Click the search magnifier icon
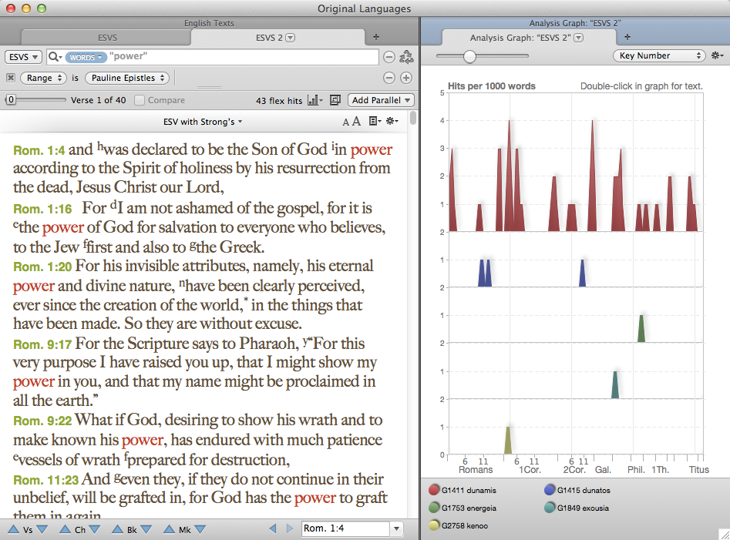The image size is (730, 540). point(53,57)
